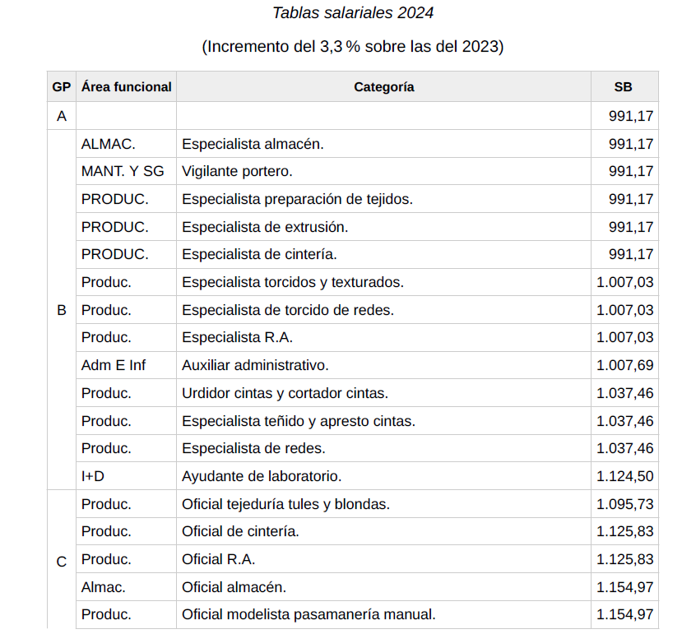Screen dimensions: 682x634
Task: Select group 'A' cell in GP column
Action: [x=62, y=117]
